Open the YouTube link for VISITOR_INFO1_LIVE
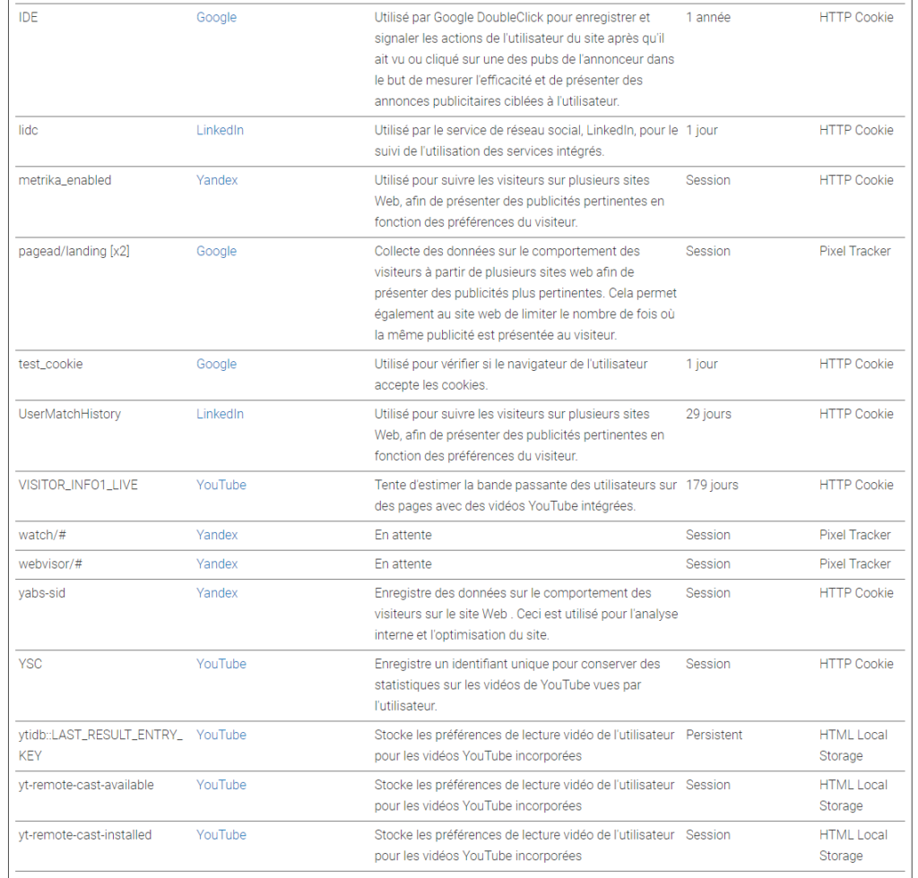918x878 pixels. [221, 485]
